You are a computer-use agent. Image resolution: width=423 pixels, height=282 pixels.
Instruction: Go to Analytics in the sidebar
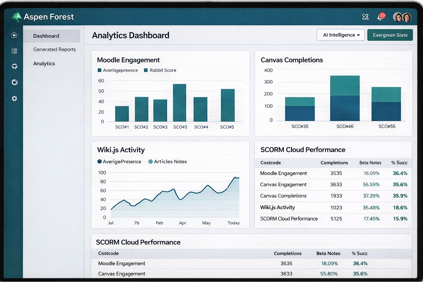tap(44, 64)
